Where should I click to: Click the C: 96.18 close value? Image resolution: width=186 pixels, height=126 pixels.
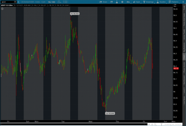click(58, 5)
